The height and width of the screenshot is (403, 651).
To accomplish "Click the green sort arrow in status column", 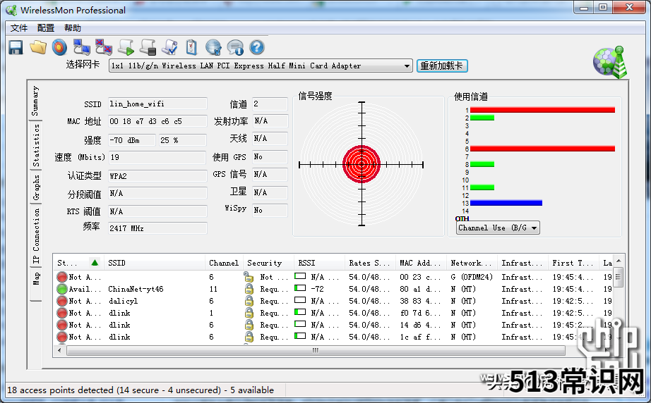I will pos(95,263).
